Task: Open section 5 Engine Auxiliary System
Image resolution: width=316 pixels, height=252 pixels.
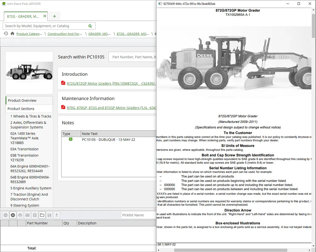Action: [31, 188]
